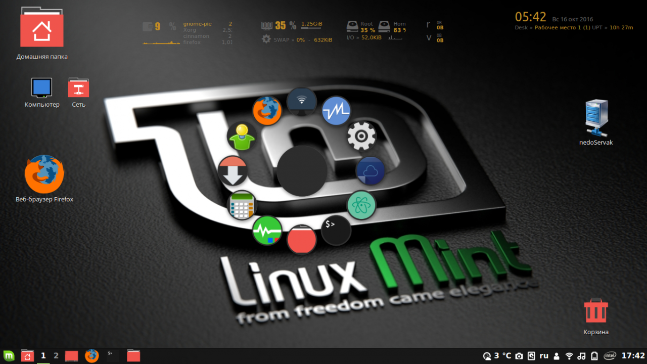Screen dimensions: 647x364
Task: Open the Wi-Fi network tray applet
Action: pos(569,356)
